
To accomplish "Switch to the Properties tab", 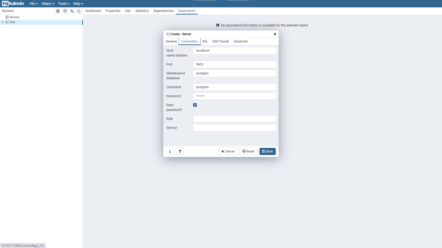I will (113, 11).
